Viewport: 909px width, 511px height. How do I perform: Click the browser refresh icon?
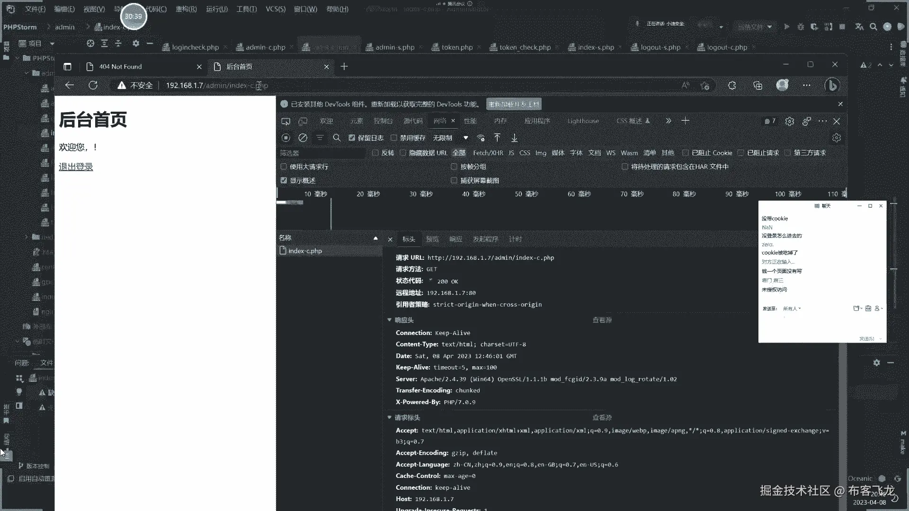pyautogui.click(x=93, y=85)
